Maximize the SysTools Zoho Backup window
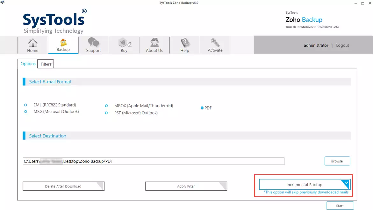 pos(363,3)
